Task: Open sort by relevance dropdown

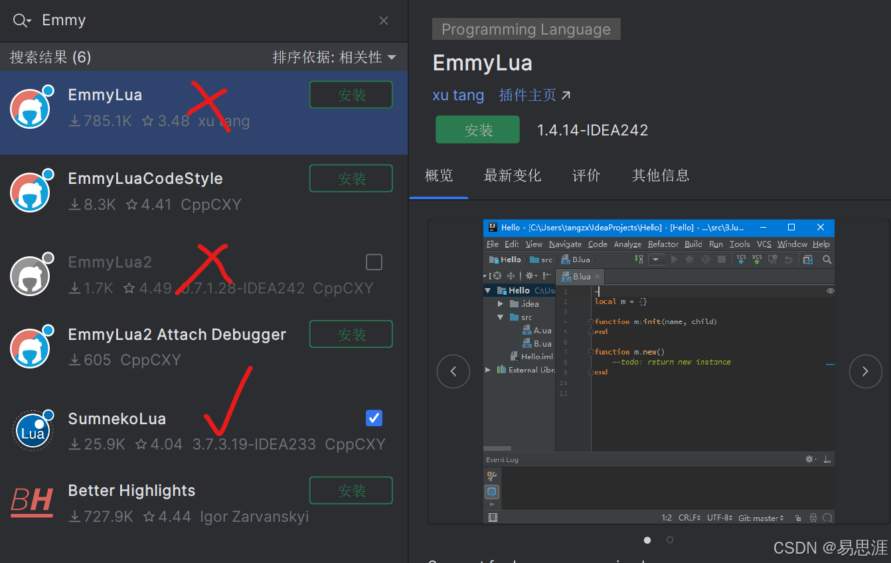Action: [334, 58]
